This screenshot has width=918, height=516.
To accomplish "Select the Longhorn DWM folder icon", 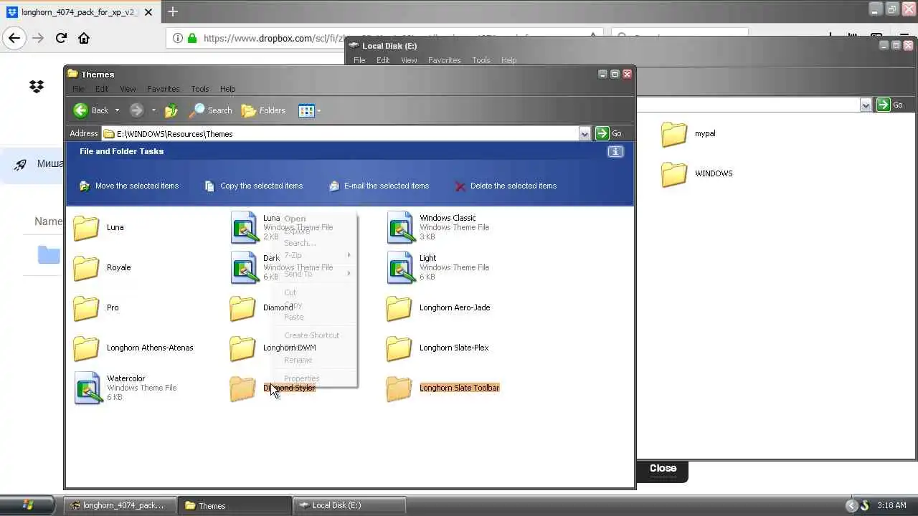I will pyautogui.click(x=242, y=348).
